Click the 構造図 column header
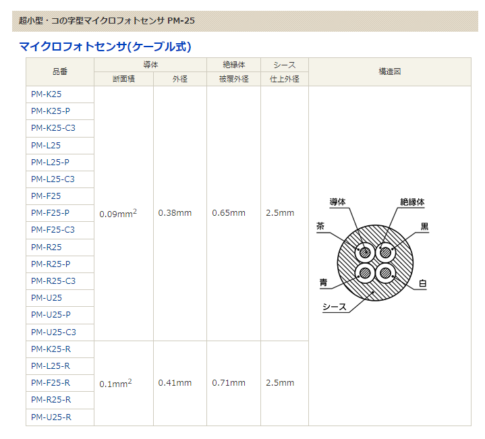The image size is (485, 439). pyautogui.click(x=390, y=71)
